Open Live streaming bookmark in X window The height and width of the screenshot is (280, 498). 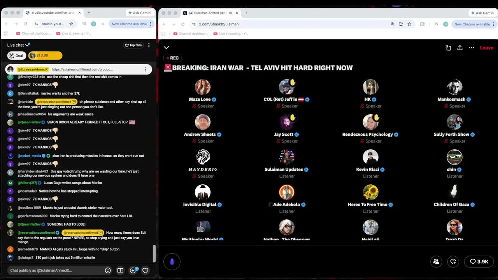(231, 33)
